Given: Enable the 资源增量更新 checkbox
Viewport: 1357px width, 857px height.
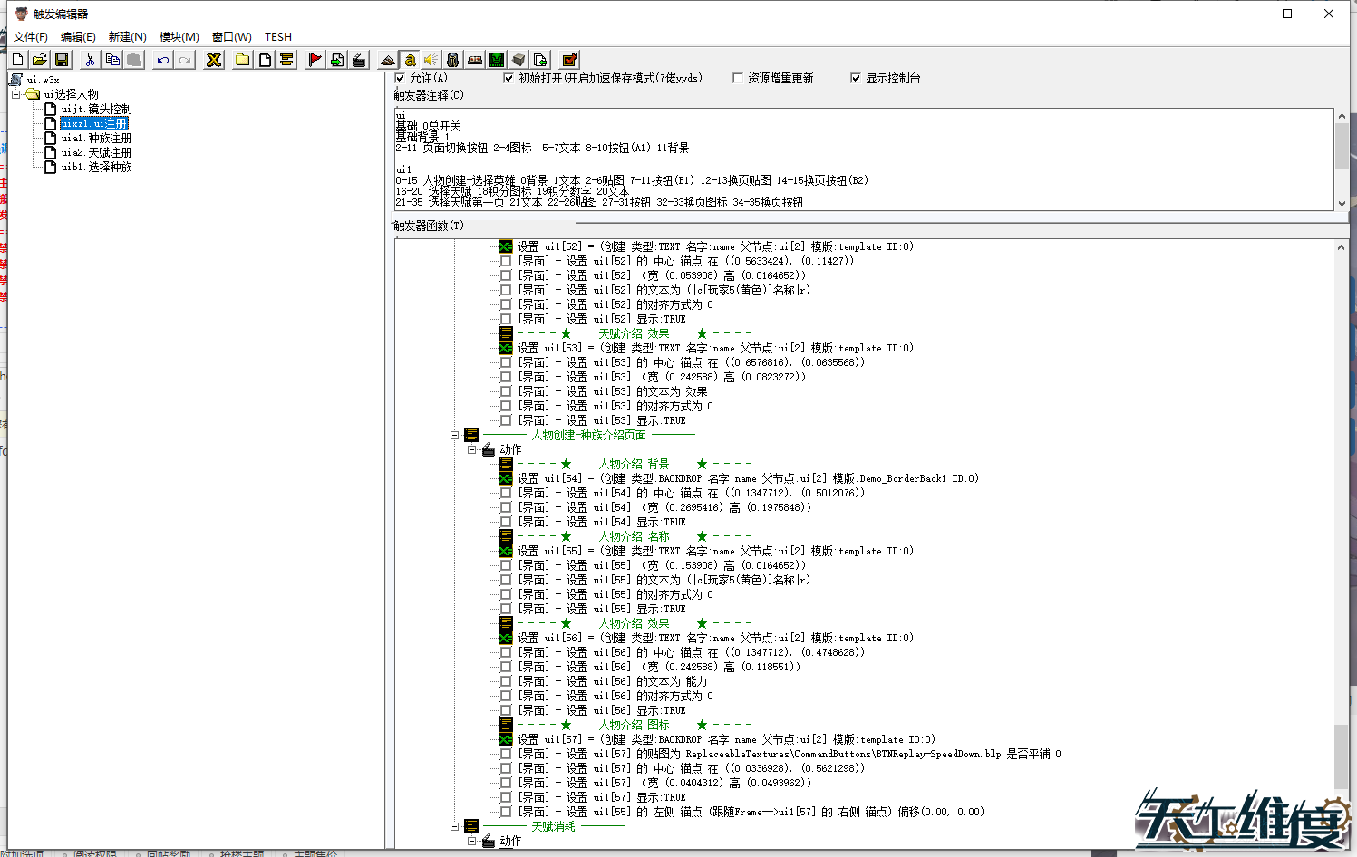Looking at the screenshot, I should pyautogui.click(x=738, y=78).
